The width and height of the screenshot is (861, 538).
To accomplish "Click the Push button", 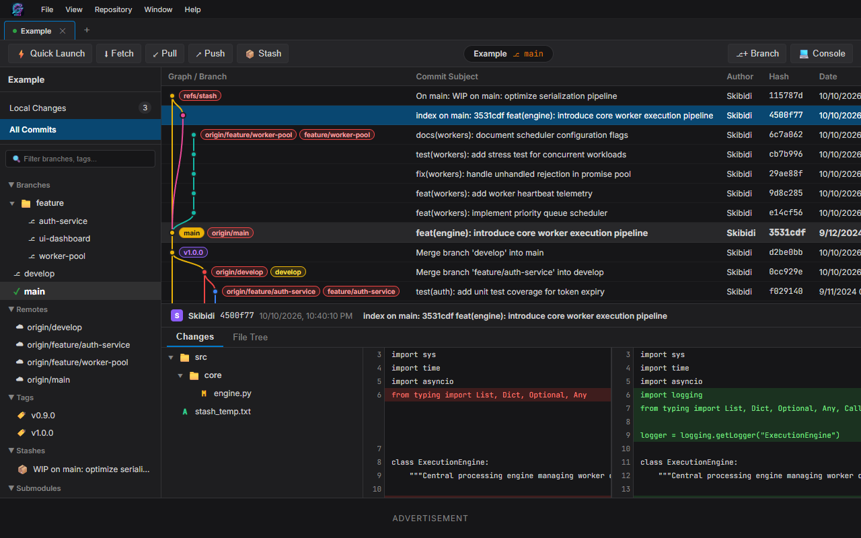I will pos(211,54).
